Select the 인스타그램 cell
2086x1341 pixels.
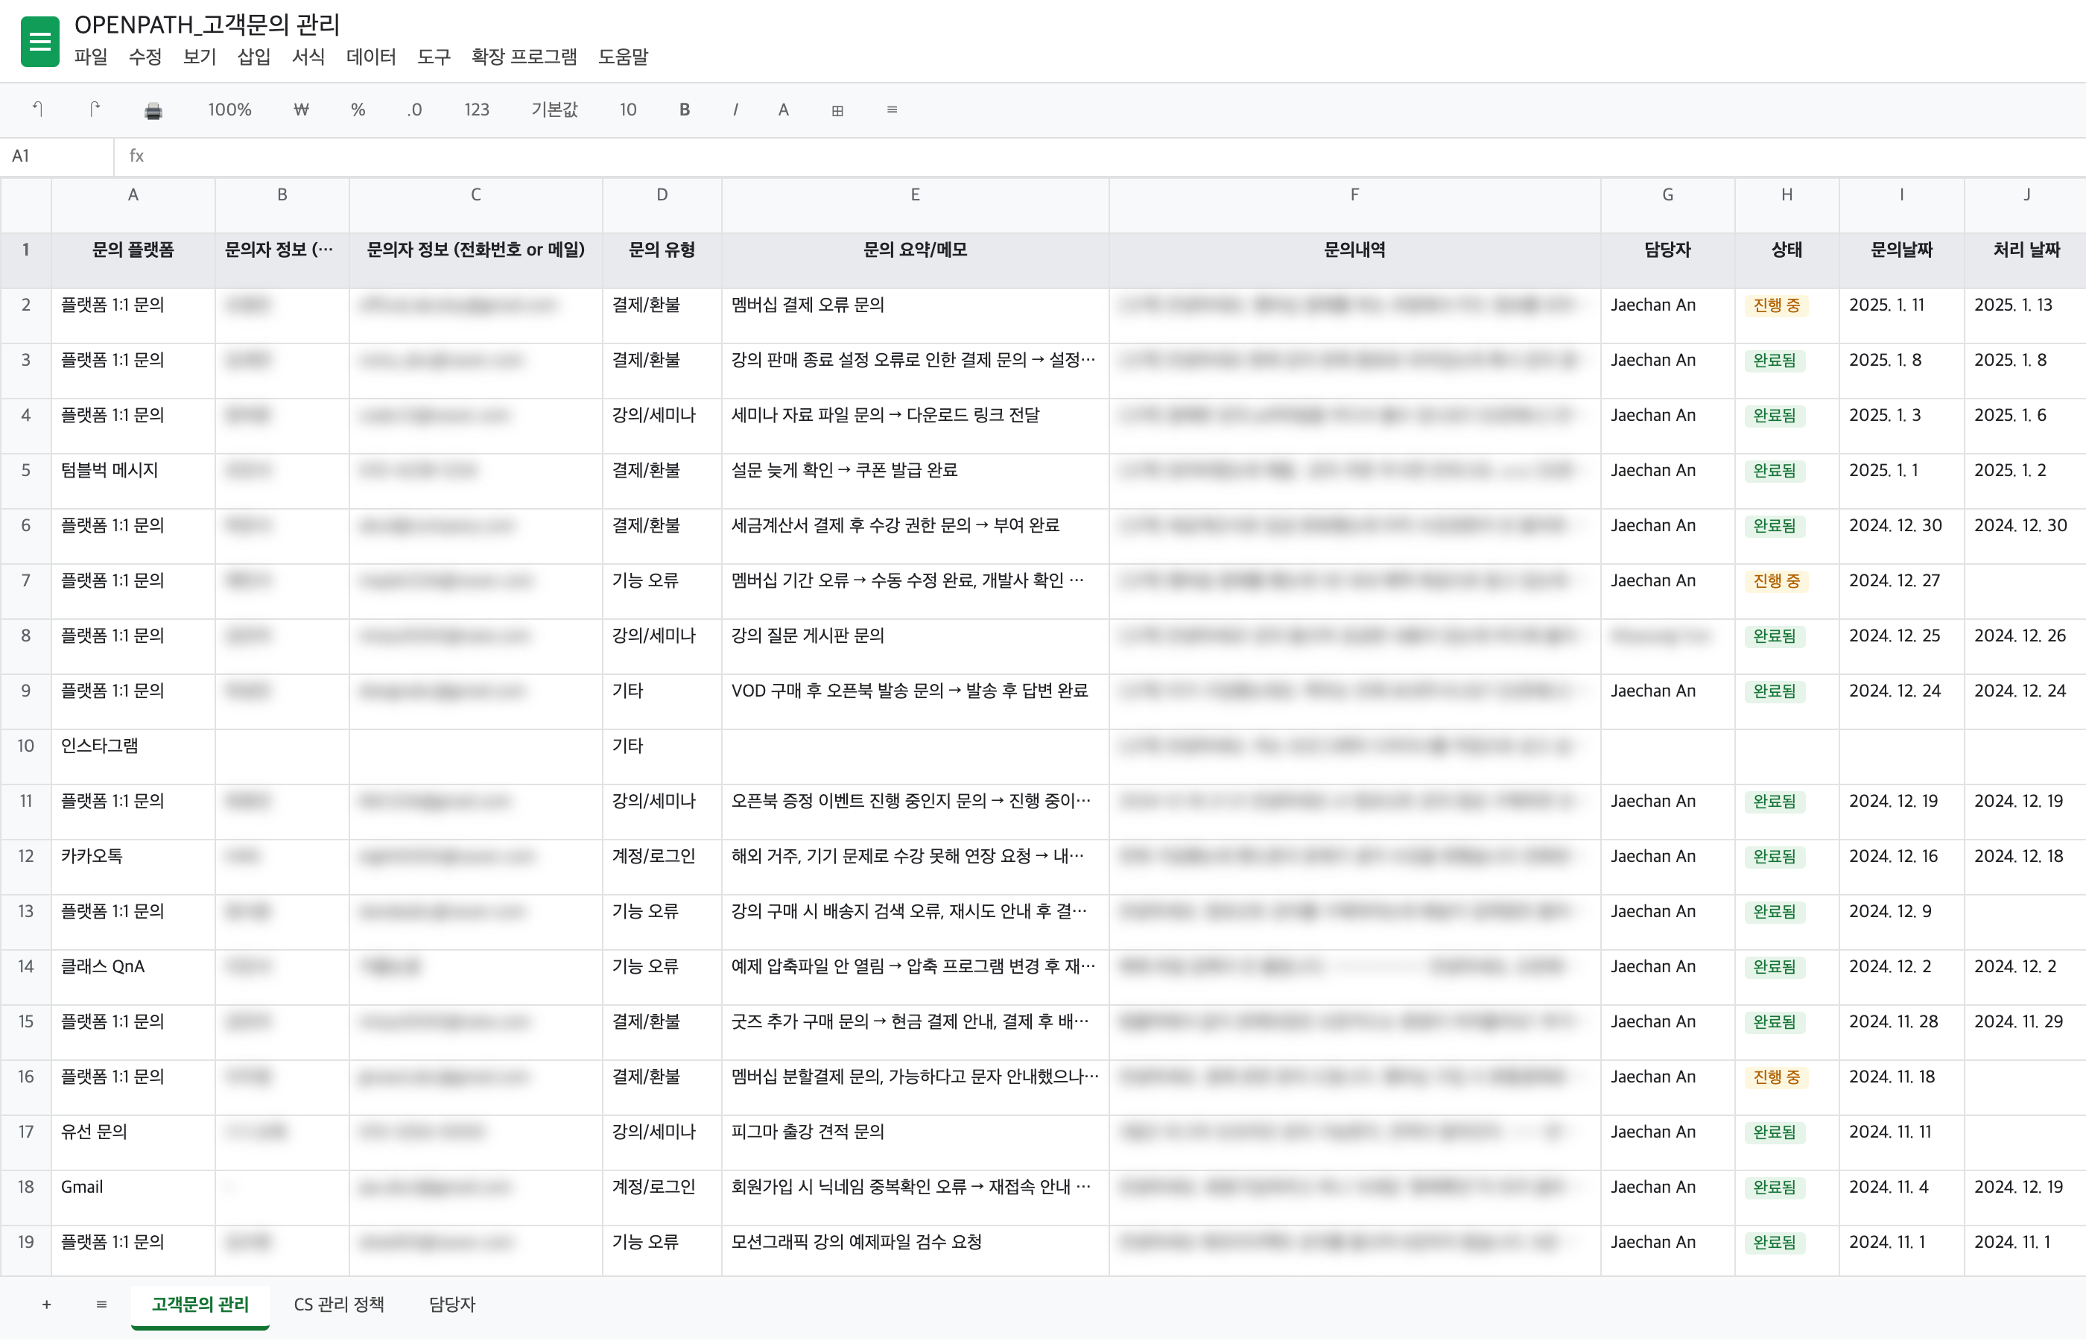[x=133, y=757]
